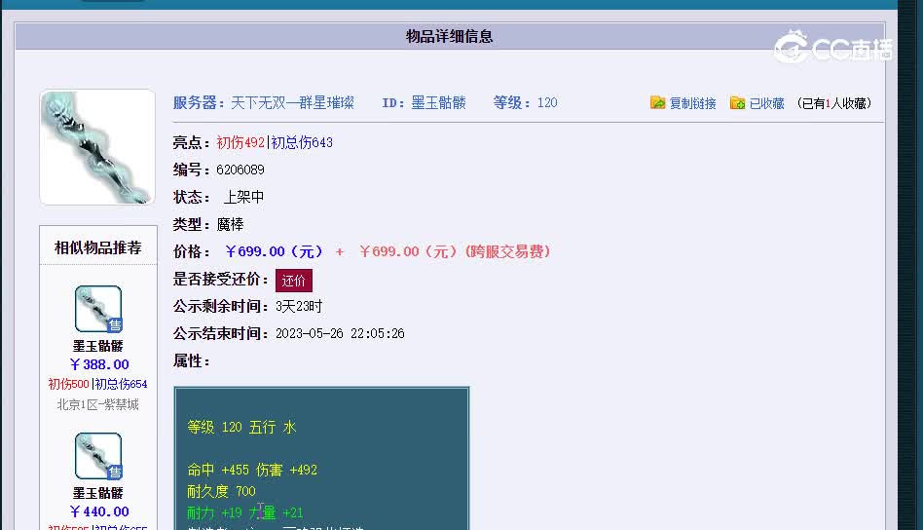Open the similar item thumbnail priced ￥388.00

pyautogui.click(x=98, y=309)
